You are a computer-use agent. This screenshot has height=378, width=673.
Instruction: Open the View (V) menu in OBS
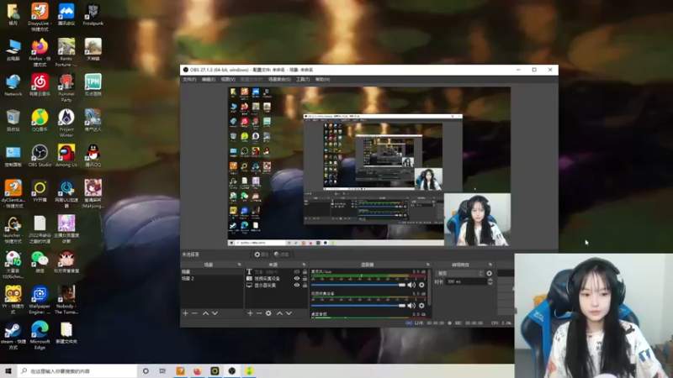228,79
